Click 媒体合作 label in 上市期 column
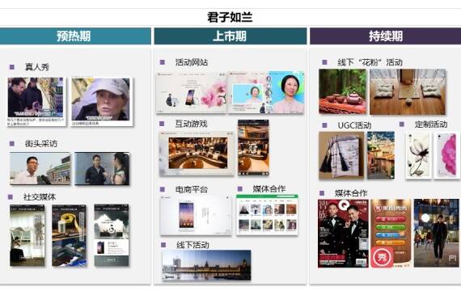This screenshot has height=291, width=461. coord(269,188)
